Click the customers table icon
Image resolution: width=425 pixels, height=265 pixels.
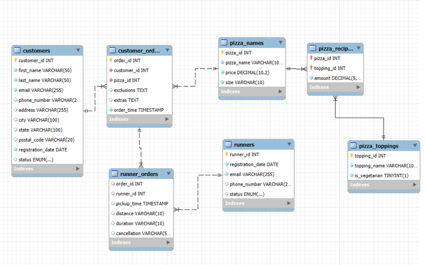[x=17, y=50]
